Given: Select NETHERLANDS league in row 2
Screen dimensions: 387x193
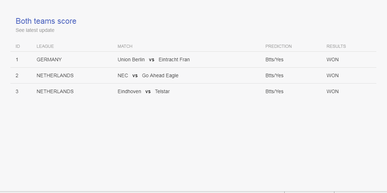Looking at the screenshot, I should [x=55, y=75].
